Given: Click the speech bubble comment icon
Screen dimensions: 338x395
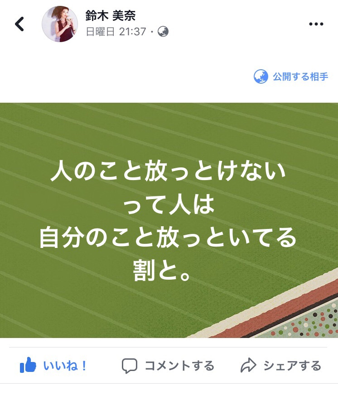Looking at the screenshot, I should (x=130, y=366).
